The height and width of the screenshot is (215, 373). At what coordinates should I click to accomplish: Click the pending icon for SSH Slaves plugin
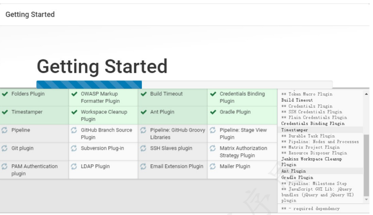pyautogui.click(x=143, y=148)
